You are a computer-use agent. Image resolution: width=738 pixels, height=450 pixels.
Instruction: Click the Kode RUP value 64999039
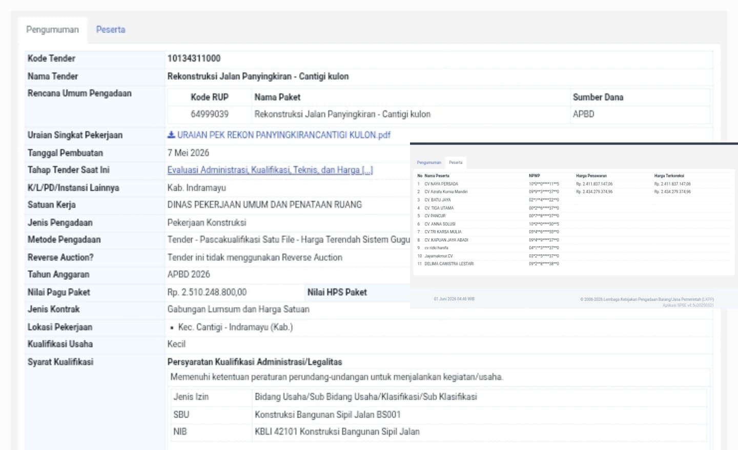[x=210, y=114]
